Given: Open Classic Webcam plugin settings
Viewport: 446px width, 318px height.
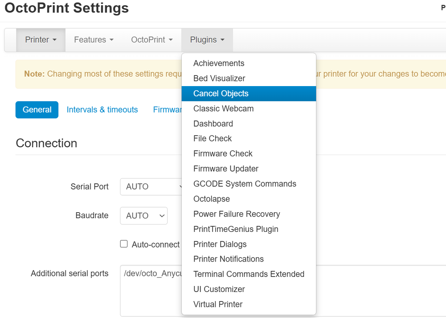Looking at the screenshot, I should tap(249, 109).
